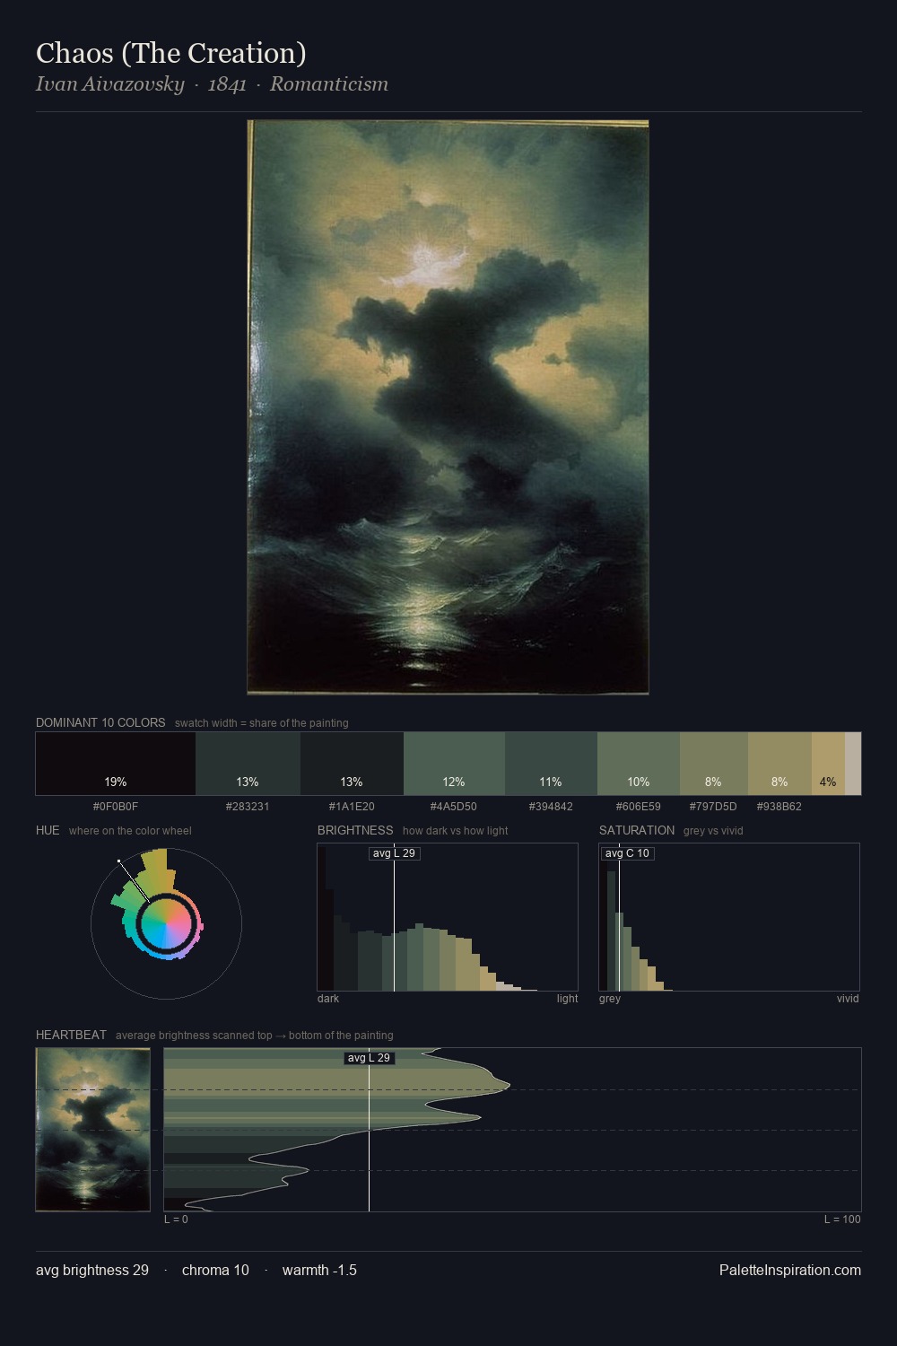Open the main Chaos painting image

pos(448,407)
